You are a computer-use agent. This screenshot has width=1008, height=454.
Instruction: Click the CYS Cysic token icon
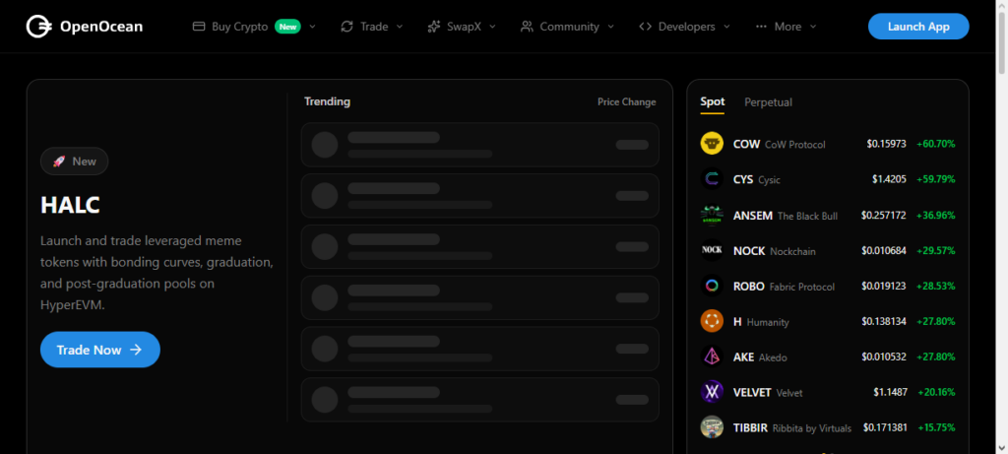coord(712,179)
